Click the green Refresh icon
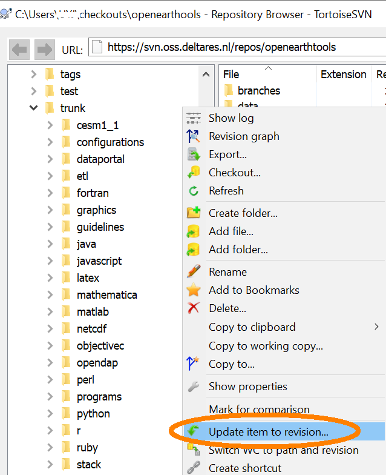 [194, 191]
